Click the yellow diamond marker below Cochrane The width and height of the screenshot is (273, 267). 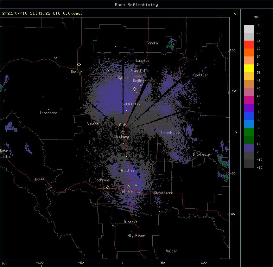pos(108,187)
